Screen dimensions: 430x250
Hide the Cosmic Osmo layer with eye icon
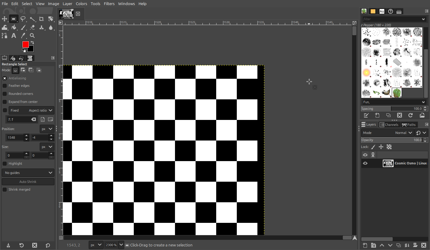pyautogui.click(x=365, y=163)
